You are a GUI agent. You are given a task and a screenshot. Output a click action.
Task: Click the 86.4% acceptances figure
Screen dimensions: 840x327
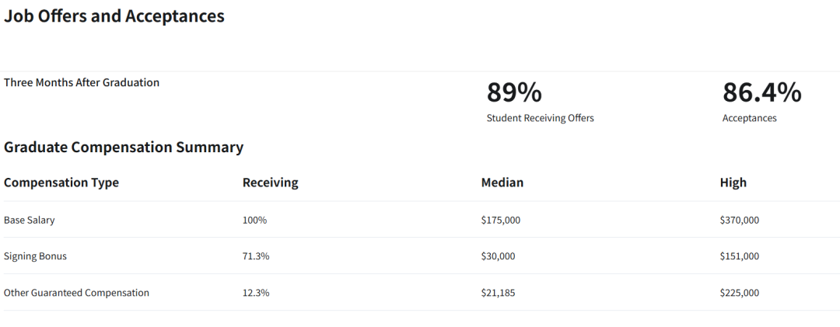point(761,92)
